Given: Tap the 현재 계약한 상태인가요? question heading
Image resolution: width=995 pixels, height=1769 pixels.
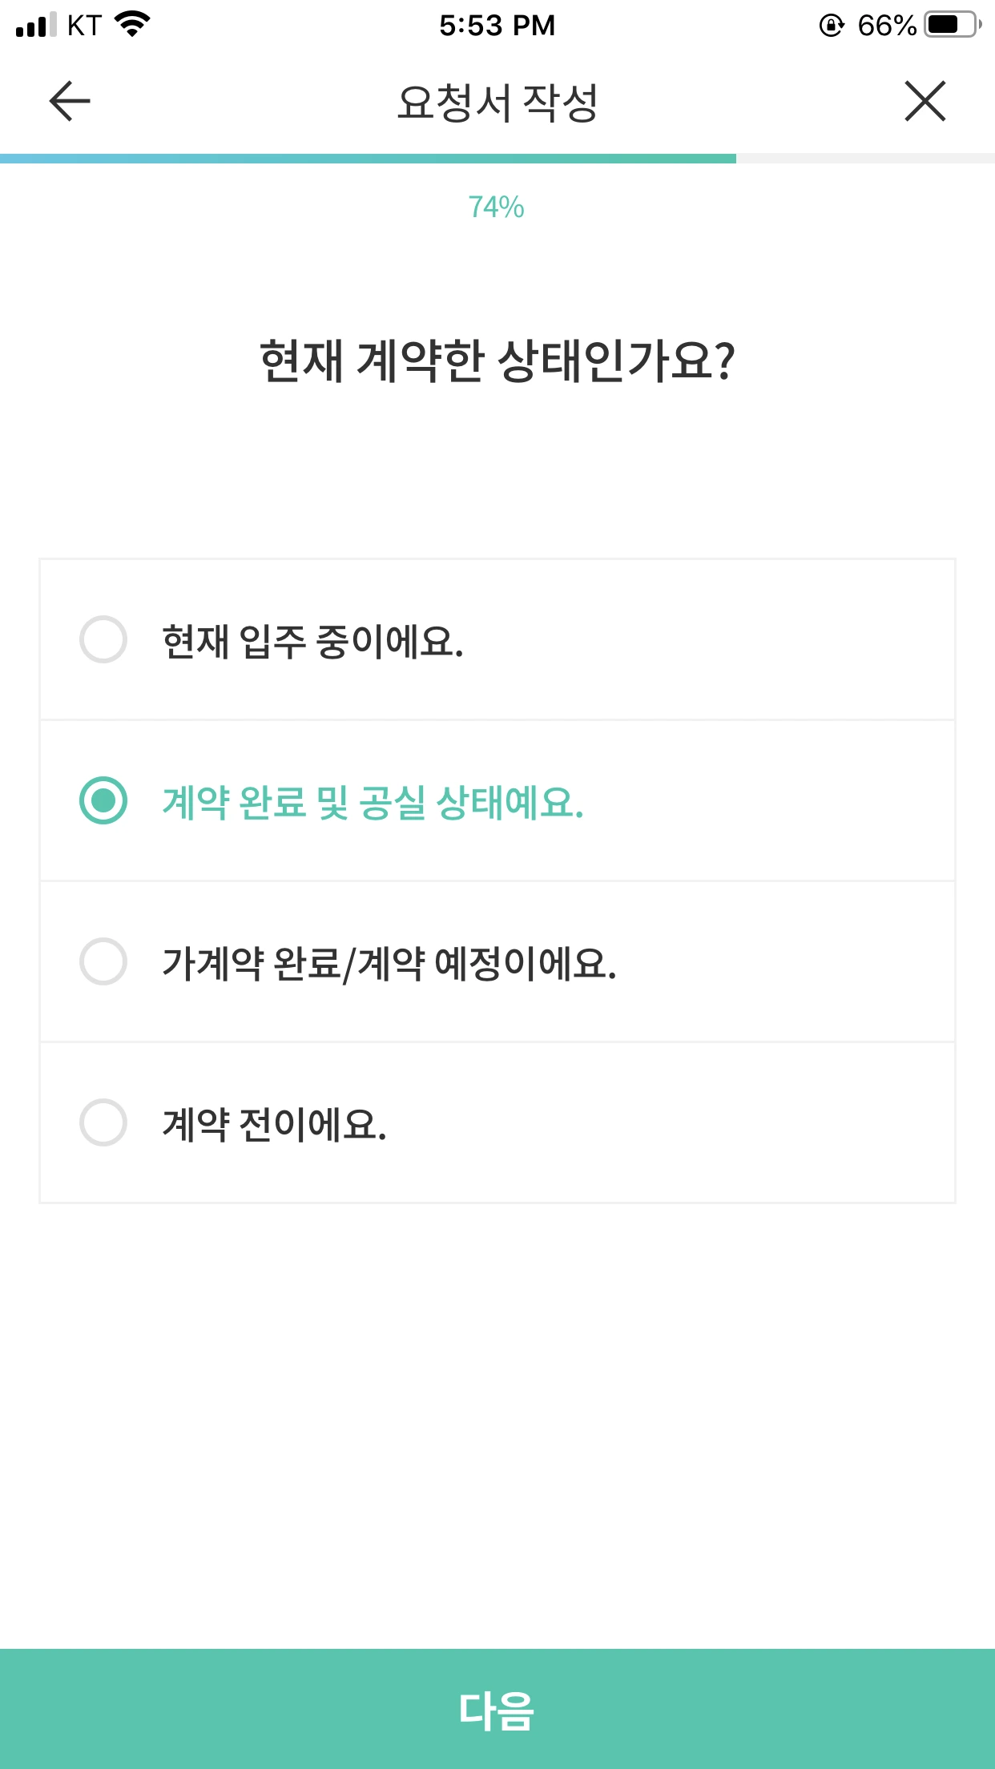Looking at the screenshot, I should (497, 361).
